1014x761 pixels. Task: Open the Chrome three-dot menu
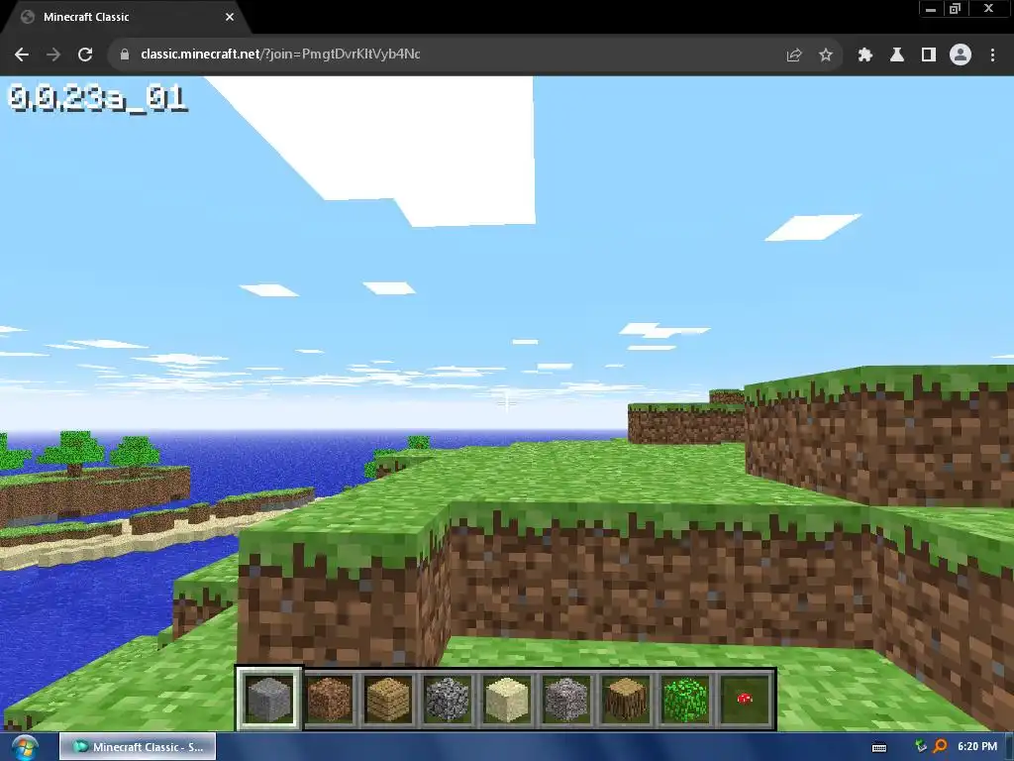[x=992, y=55]
